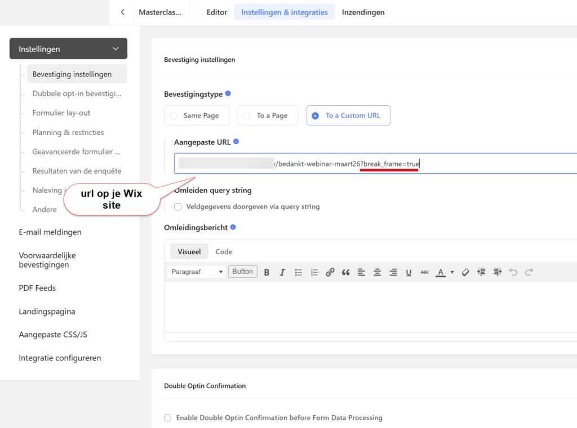Screen dimensions: 577x428
Task: Click the eraser clear formatting icon
Action: (465, 272)
